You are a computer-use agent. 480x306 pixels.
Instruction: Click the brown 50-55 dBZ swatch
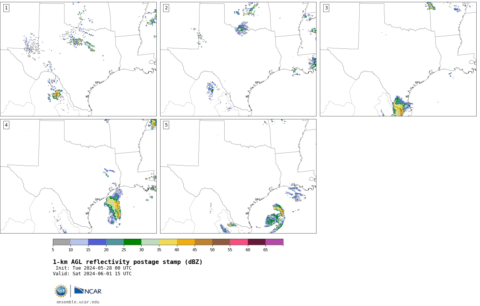(221, 242)
